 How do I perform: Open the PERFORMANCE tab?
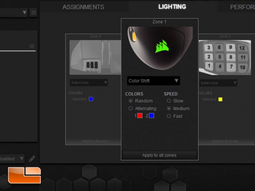pos(242,7)
